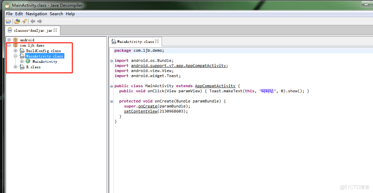
Task: Open the Navigation menu
Action: 36,14
